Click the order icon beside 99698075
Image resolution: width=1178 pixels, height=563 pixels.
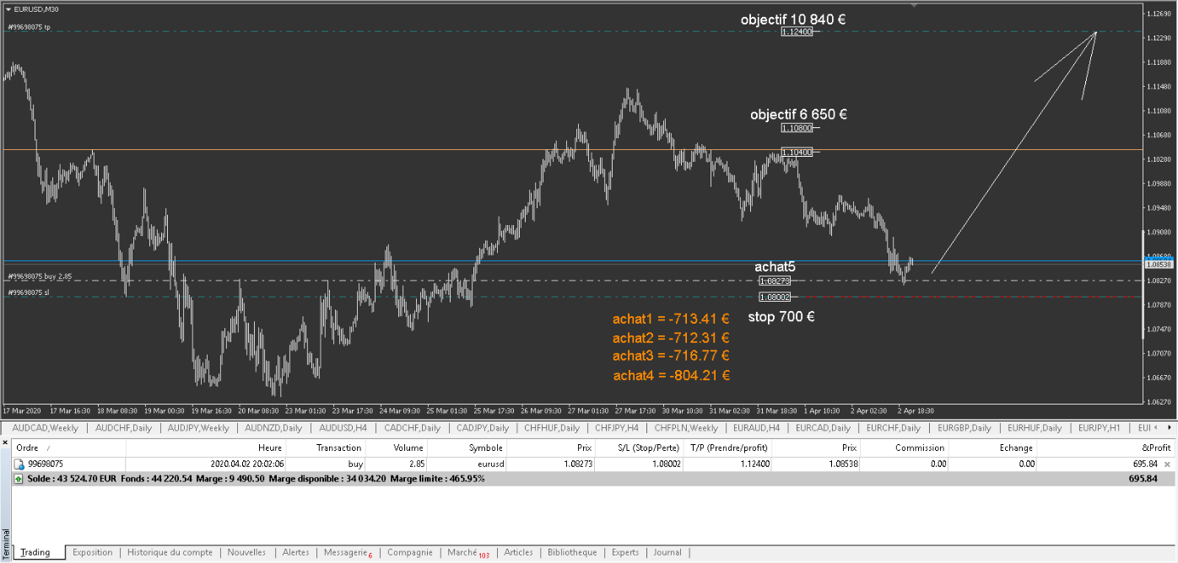19,464
